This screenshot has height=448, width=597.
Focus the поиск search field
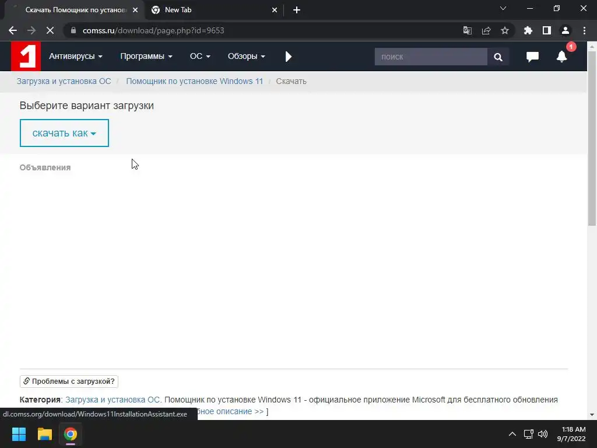pyautogui.click(x=431, y=57)
